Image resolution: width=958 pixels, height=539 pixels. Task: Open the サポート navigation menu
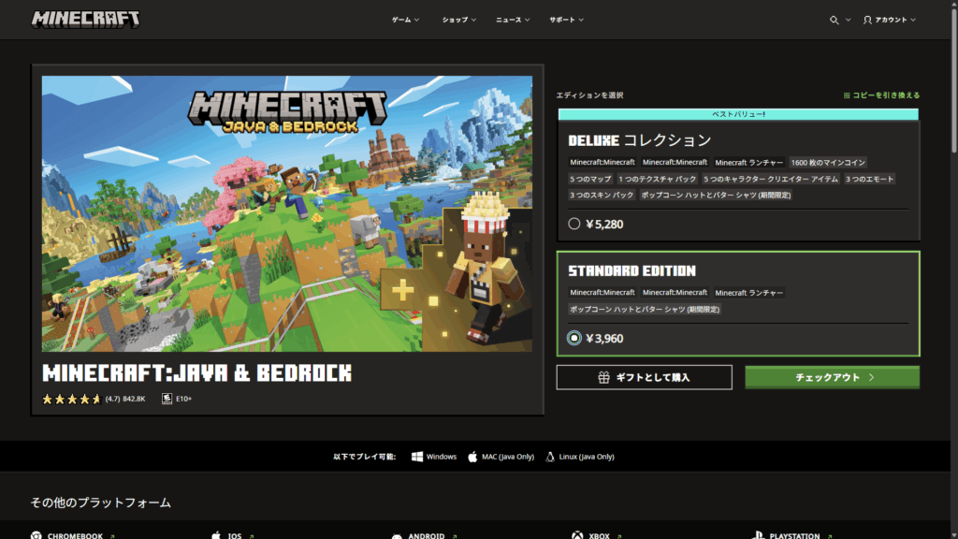pyautogui.click(x=567, y=21)
